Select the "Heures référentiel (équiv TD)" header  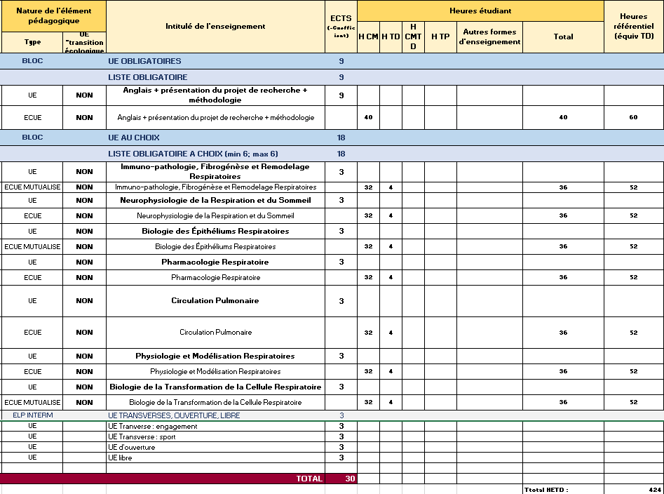(633, 27)
